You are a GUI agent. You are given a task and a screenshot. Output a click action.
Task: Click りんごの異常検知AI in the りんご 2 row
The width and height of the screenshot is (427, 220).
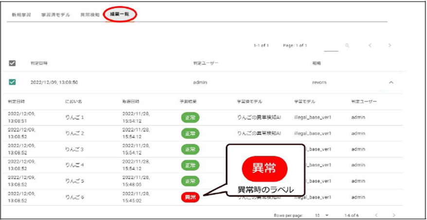259,133
